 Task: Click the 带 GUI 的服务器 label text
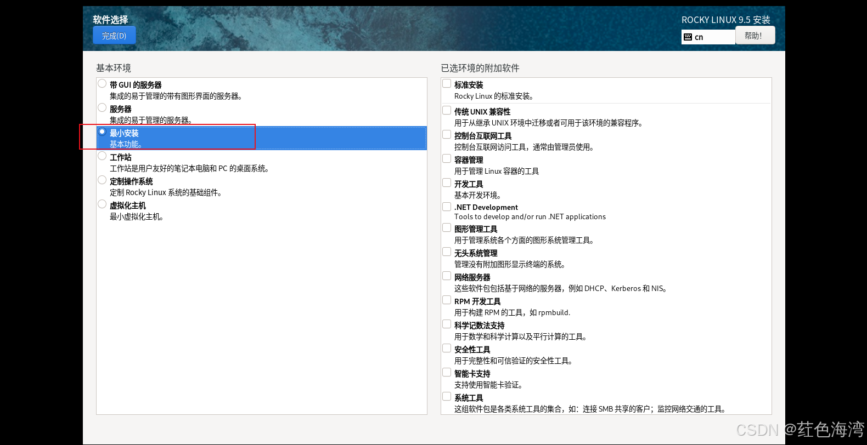[x=136, y=85]
